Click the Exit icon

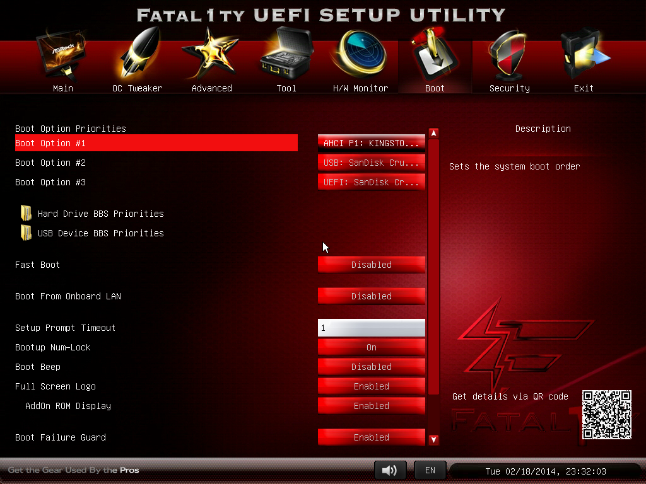pos(584,57)
